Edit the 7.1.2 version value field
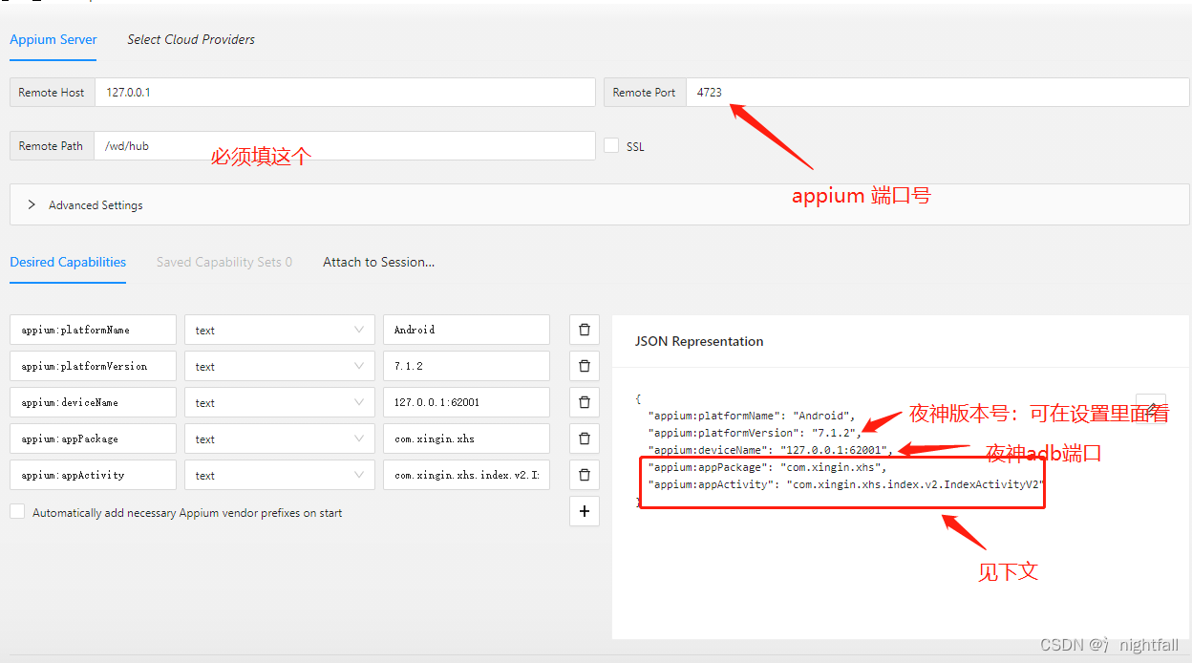Screen dimensions: 1192x663 click(466, 366)
